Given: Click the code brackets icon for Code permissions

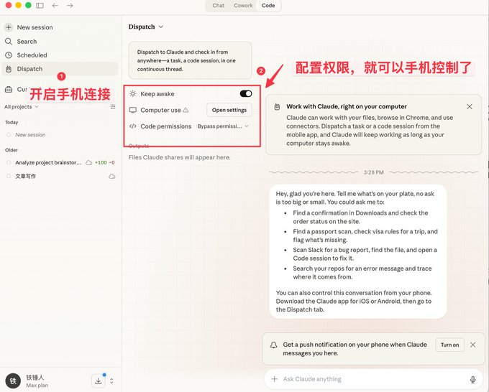Looking at the screenshot, I should (x=133, y=126).
